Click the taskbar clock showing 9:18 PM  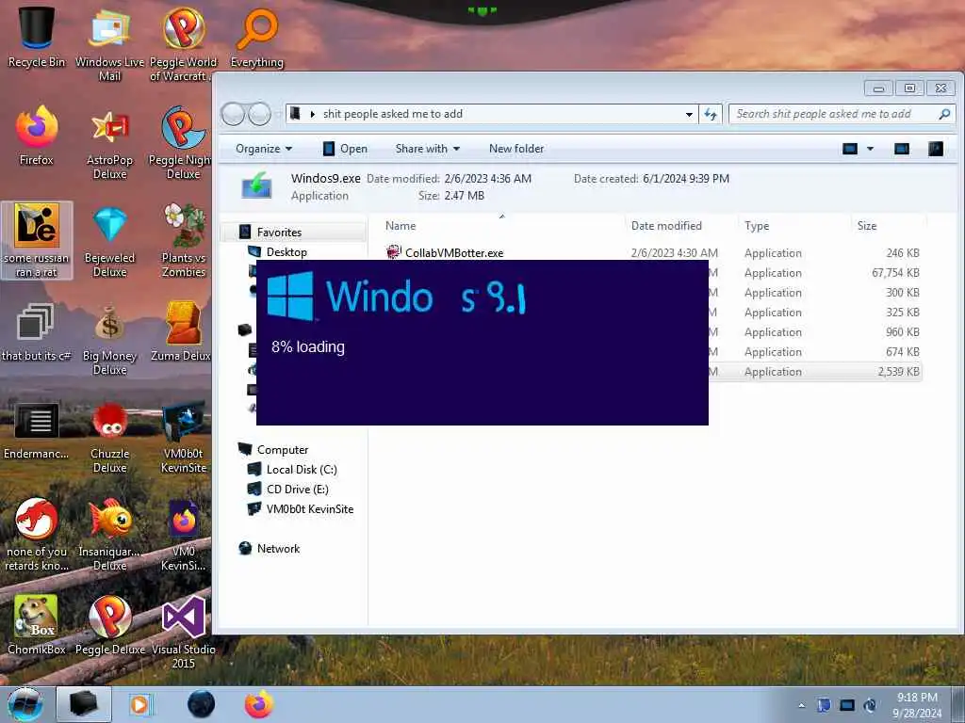[x=917, y=705]
